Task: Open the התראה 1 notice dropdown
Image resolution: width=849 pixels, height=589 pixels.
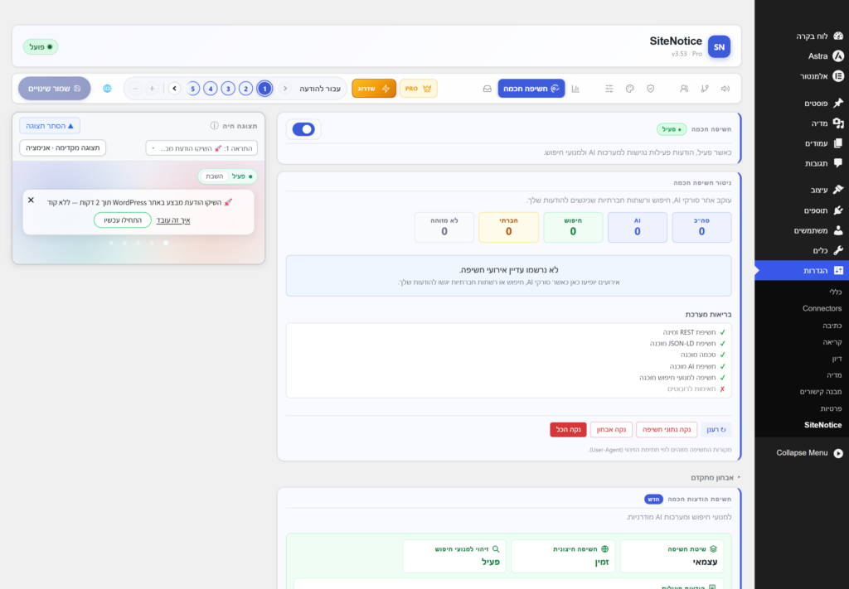Action: (x=201, y=148)
